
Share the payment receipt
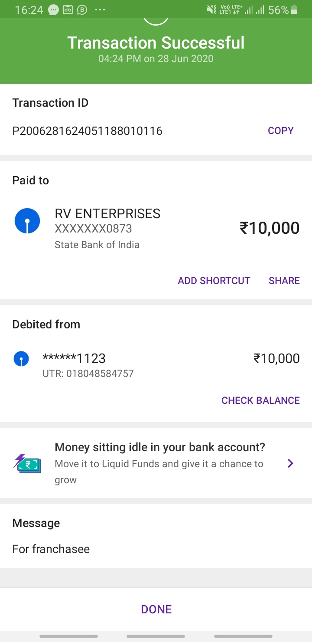coord(284,281)
